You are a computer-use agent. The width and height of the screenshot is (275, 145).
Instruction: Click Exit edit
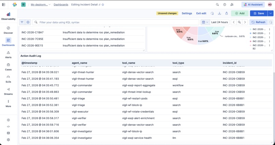201,13
